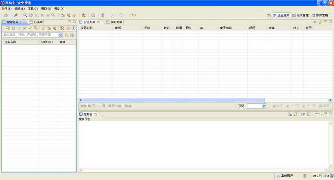Click the key icon in main toolbar
Viewport: 334px width, 180px height.
[x=15, y=15]
